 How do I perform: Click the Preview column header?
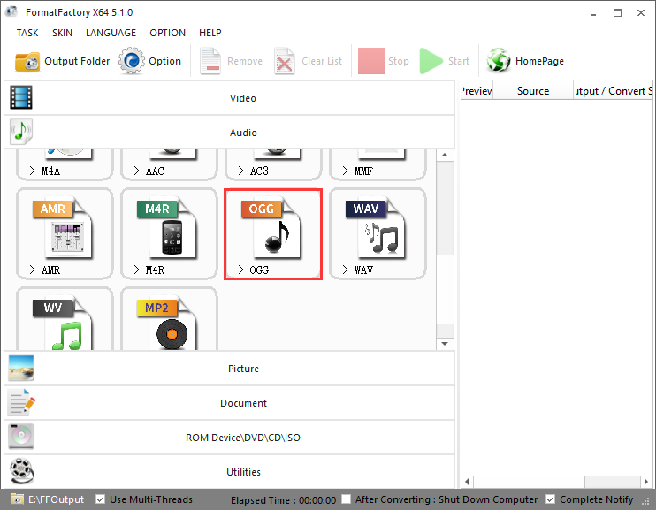click(x=477, y=91)
